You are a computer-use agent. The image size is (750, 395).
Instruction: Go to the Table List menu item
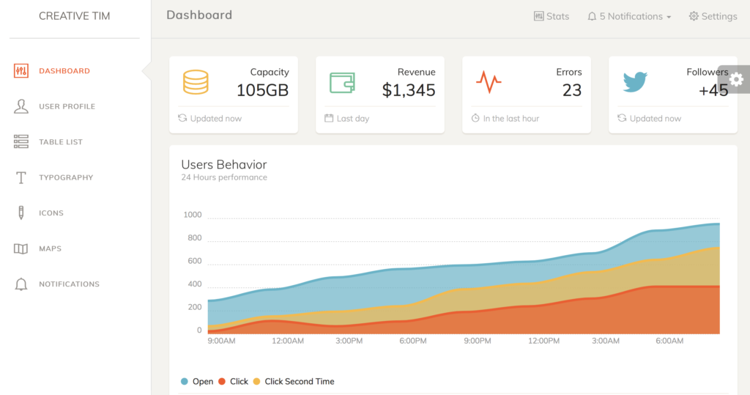pyautogui.click(x=61, y=142)
